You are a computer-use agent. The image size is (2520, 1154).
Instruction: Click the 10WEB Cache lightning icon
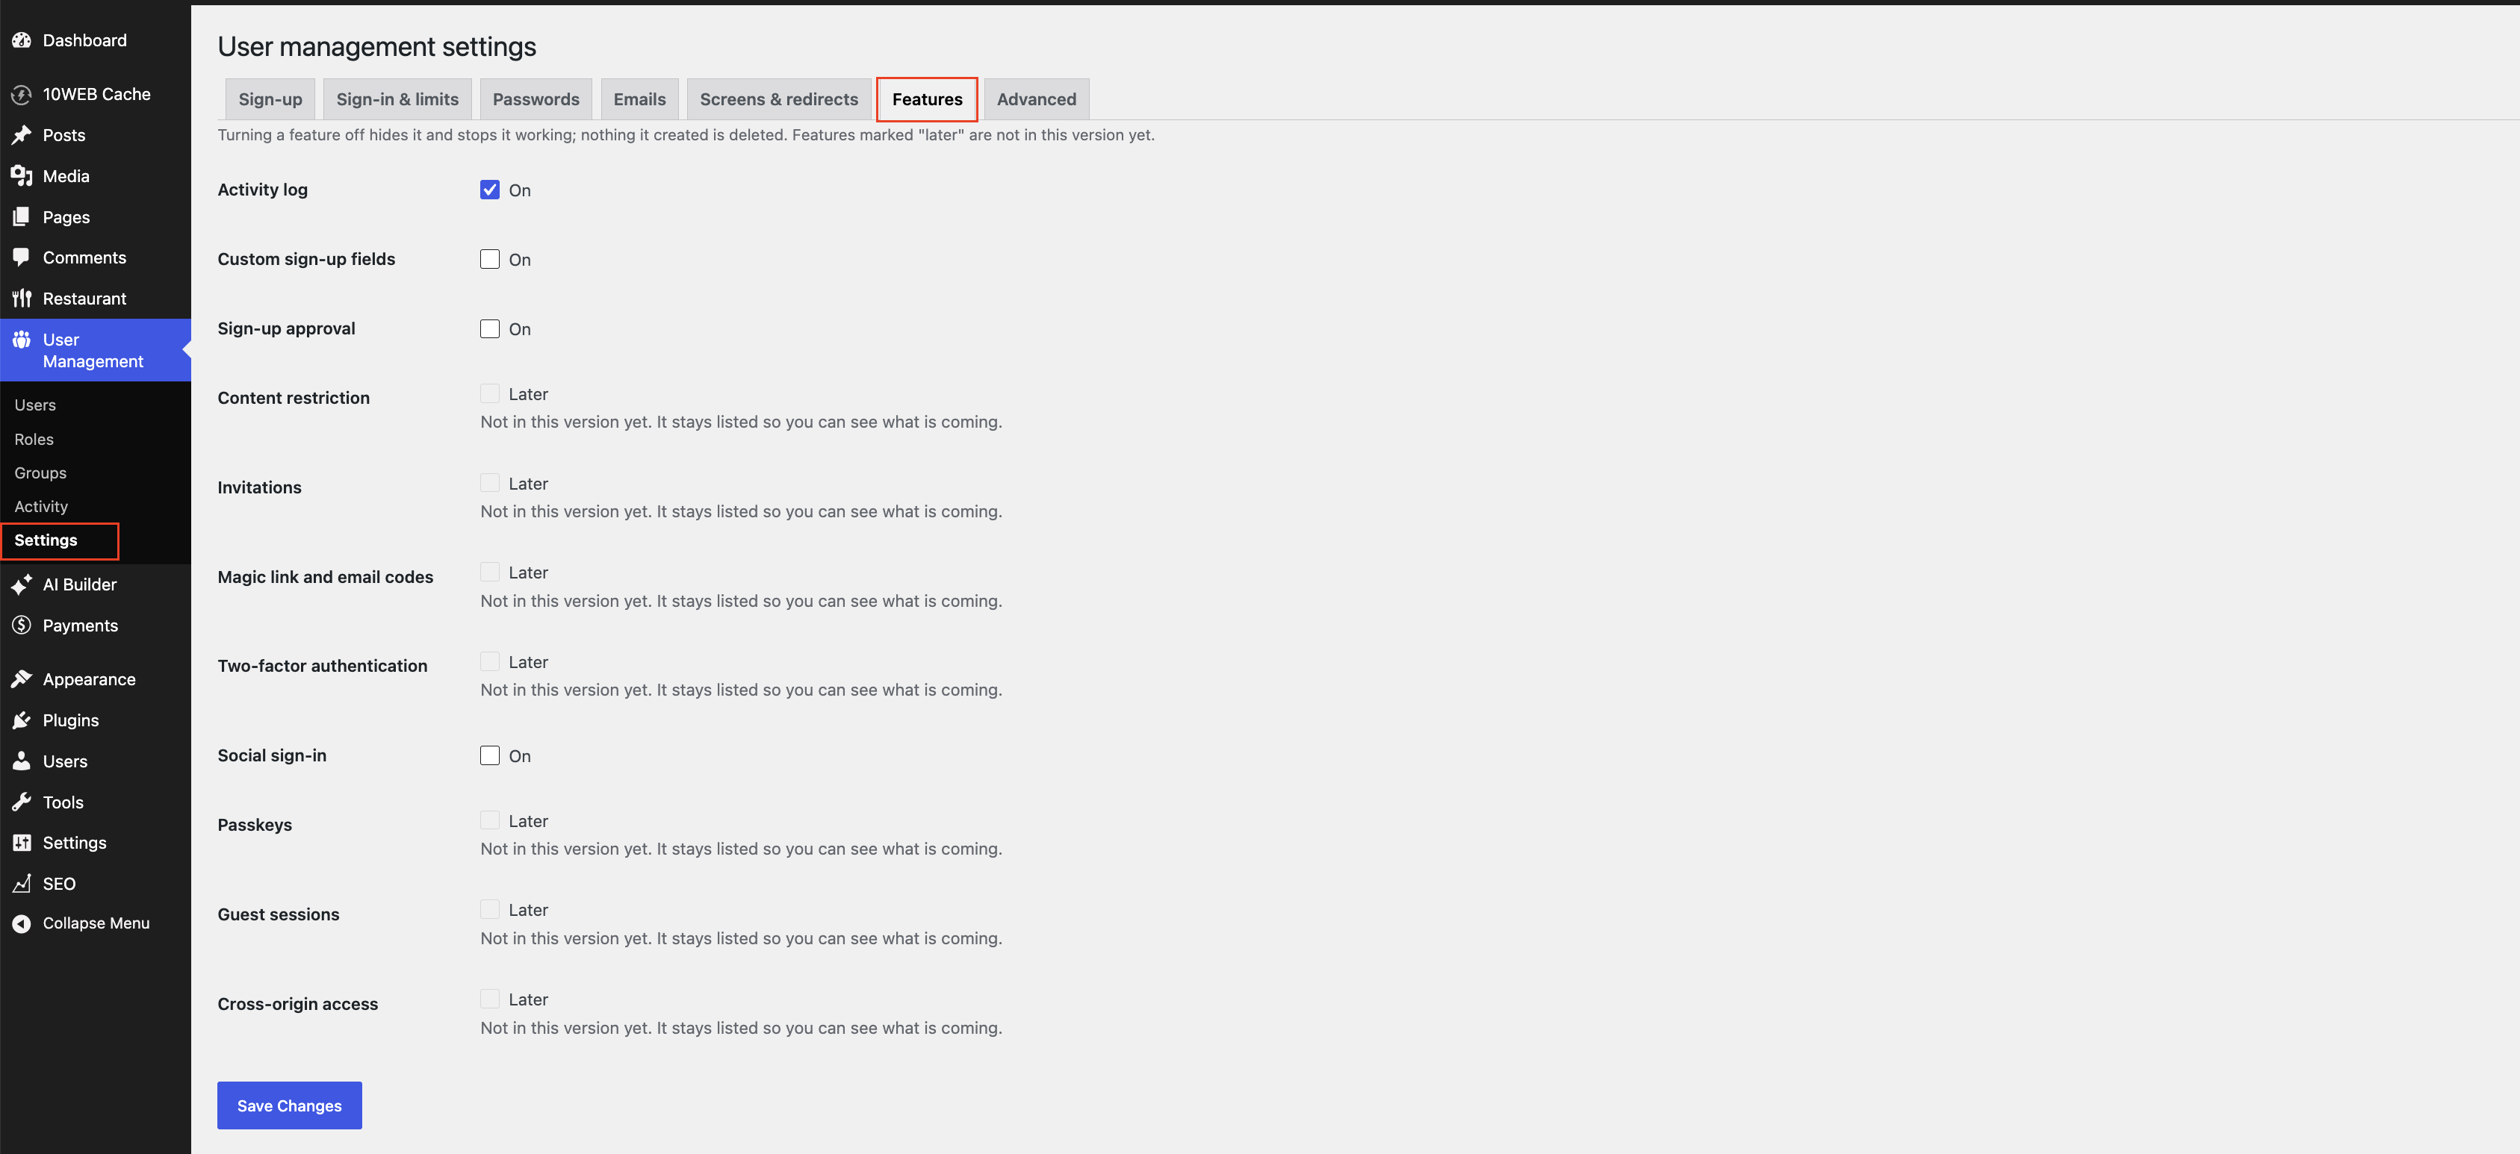(22, 94)
